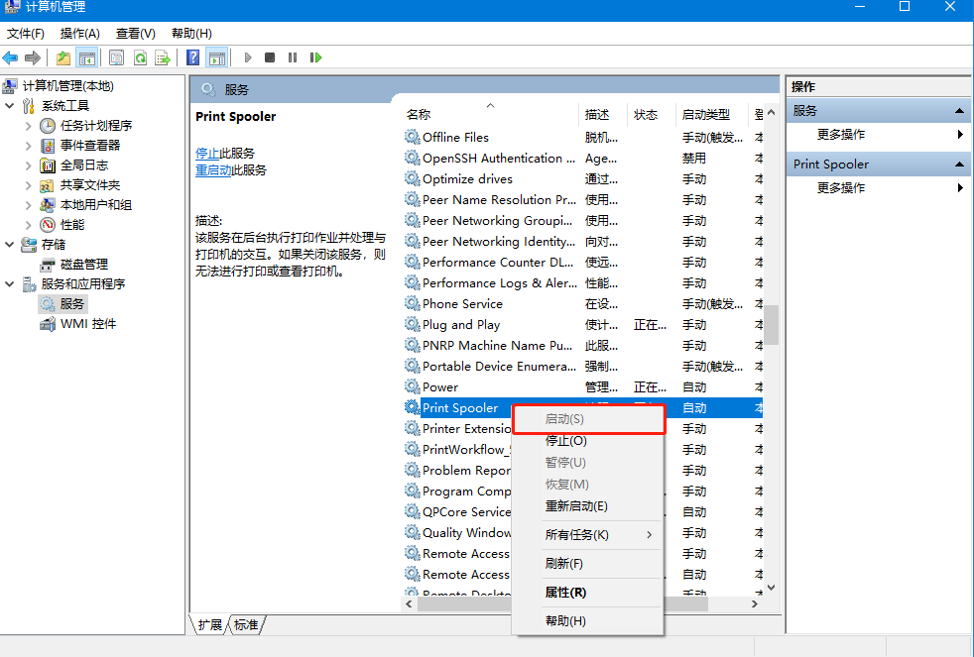Click the Export list toolbar icon
Viewport: 974px width, 657px height.
pyautogui.click(x=162, y=57)
